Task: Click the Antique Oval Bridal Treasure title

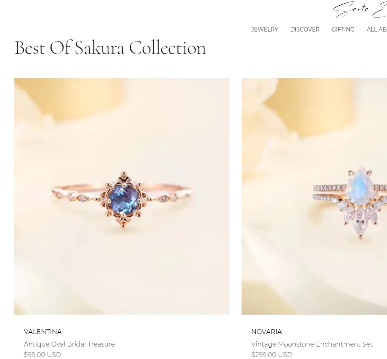Action: (69, 344)
